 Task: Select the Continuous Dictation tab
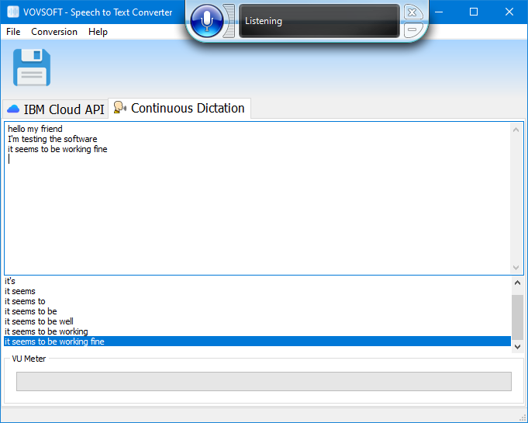(x=179, y=108)
